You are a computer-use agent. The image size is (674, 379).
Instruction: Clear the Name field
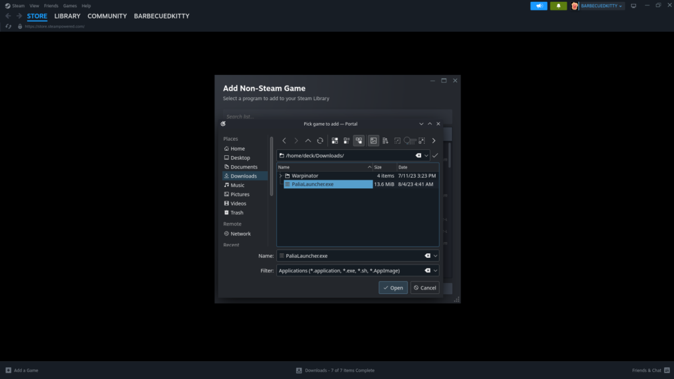(427, 256)
